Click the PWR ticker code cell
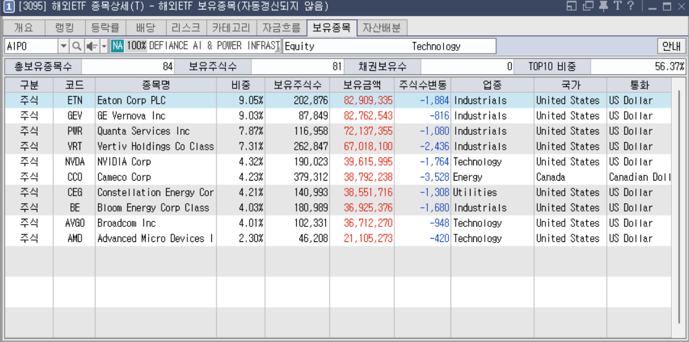Image resolution: width=689 pixels, height=342 pixels. pos(75,131)
